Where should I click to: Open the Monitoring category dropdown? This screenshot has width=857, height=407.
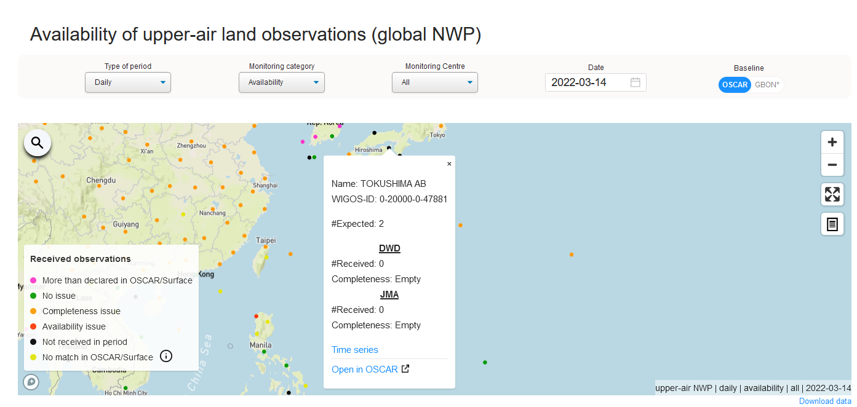(x=282, y=82)
